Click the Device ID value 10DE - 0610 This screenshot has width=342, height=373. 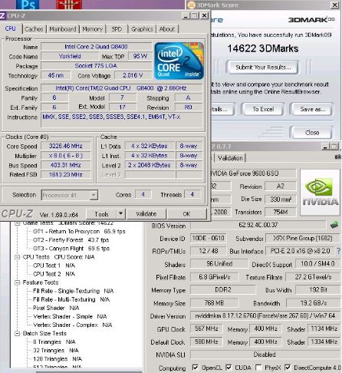pos(208,238)
